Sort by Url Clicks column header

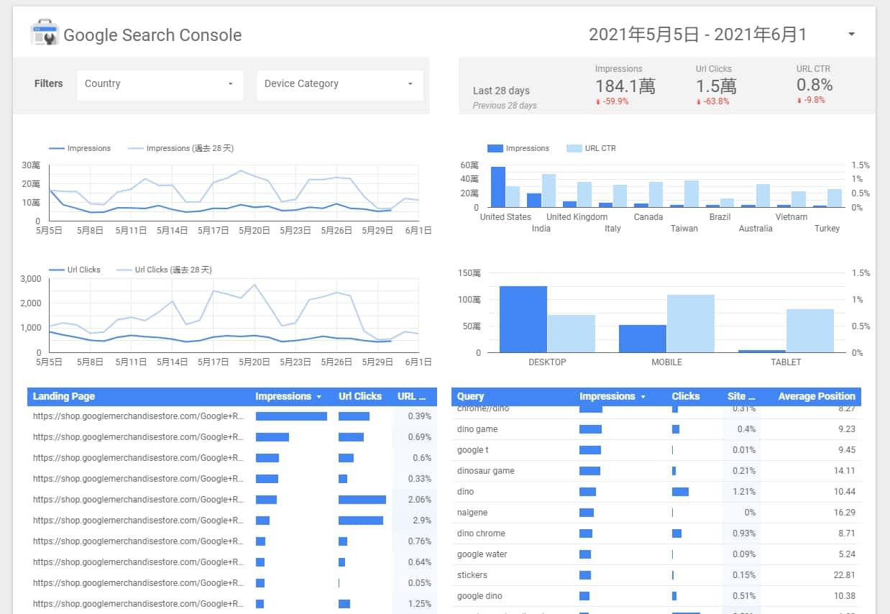point(360,397)
